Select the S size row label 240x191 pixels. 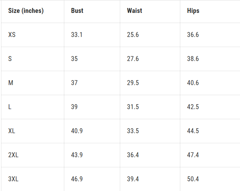click(x=10, y=59)
